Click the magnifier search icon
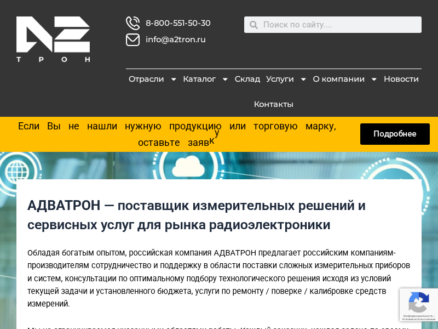 tap(253, 25)
